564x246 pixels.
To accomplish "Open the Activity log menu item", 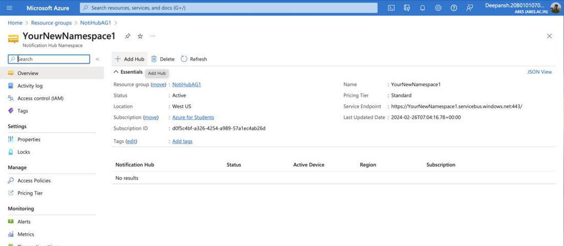I will pos(52,86).
